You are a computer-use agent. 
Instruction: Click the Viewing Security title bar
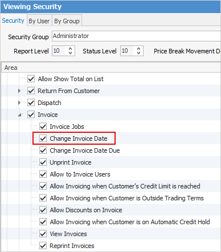[x=110, y=7]
